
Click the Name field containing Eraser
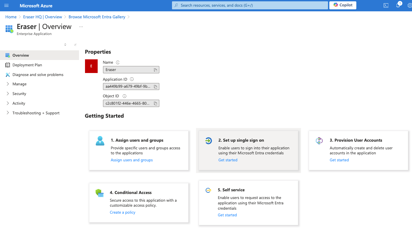(131, 70)
